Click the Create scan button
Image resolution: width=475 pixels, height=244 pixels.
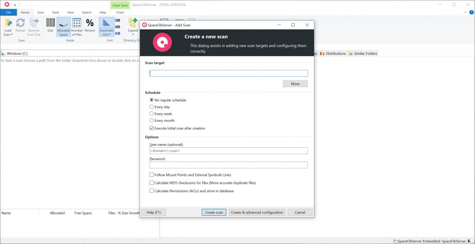click(x=214, y=212)
